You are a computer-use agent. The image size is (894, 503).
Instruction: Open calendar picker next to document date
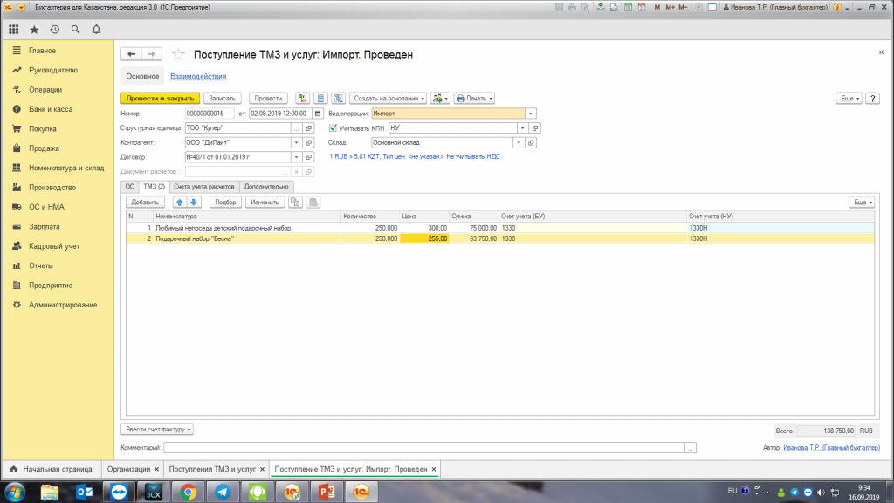[x=318, y=114]
